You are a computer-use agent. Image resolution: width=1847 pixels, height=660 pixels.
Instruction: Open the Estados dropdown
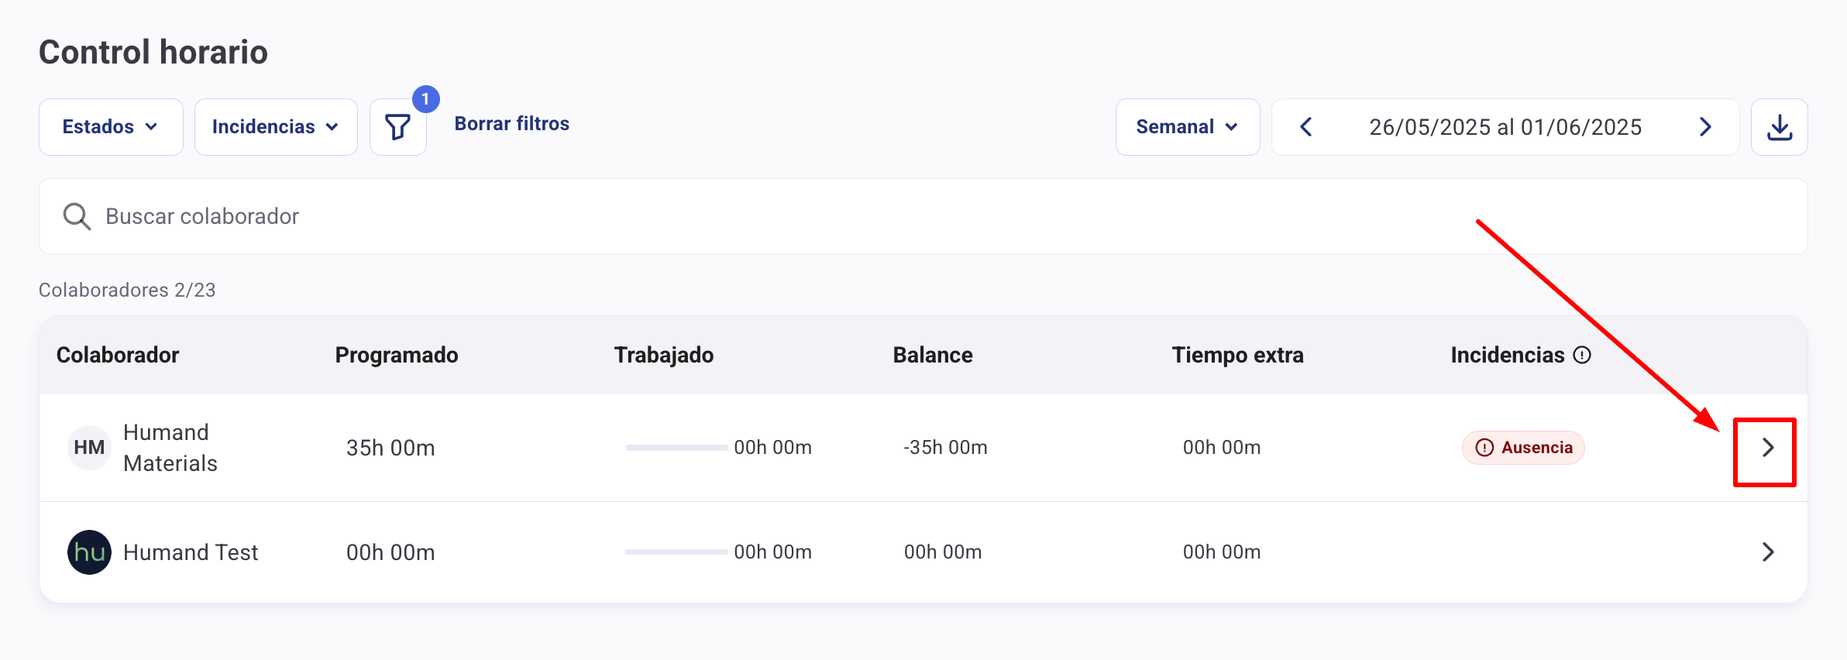click(x=111, y=127)
